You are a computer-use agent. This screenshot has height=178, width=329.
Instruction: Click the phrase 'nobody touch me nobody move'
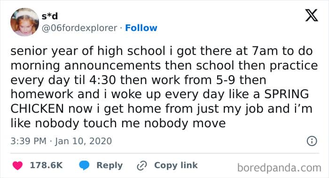point(130,123)
